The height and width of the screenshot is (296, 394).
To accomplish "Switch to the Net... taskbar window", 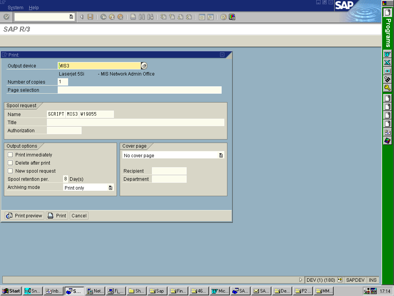I will click(95, 291).
